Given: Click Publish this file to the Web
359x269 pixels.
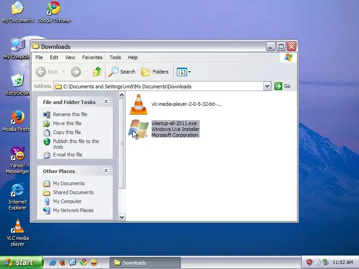Looking at the screenshot, I should tap(76, 144).
